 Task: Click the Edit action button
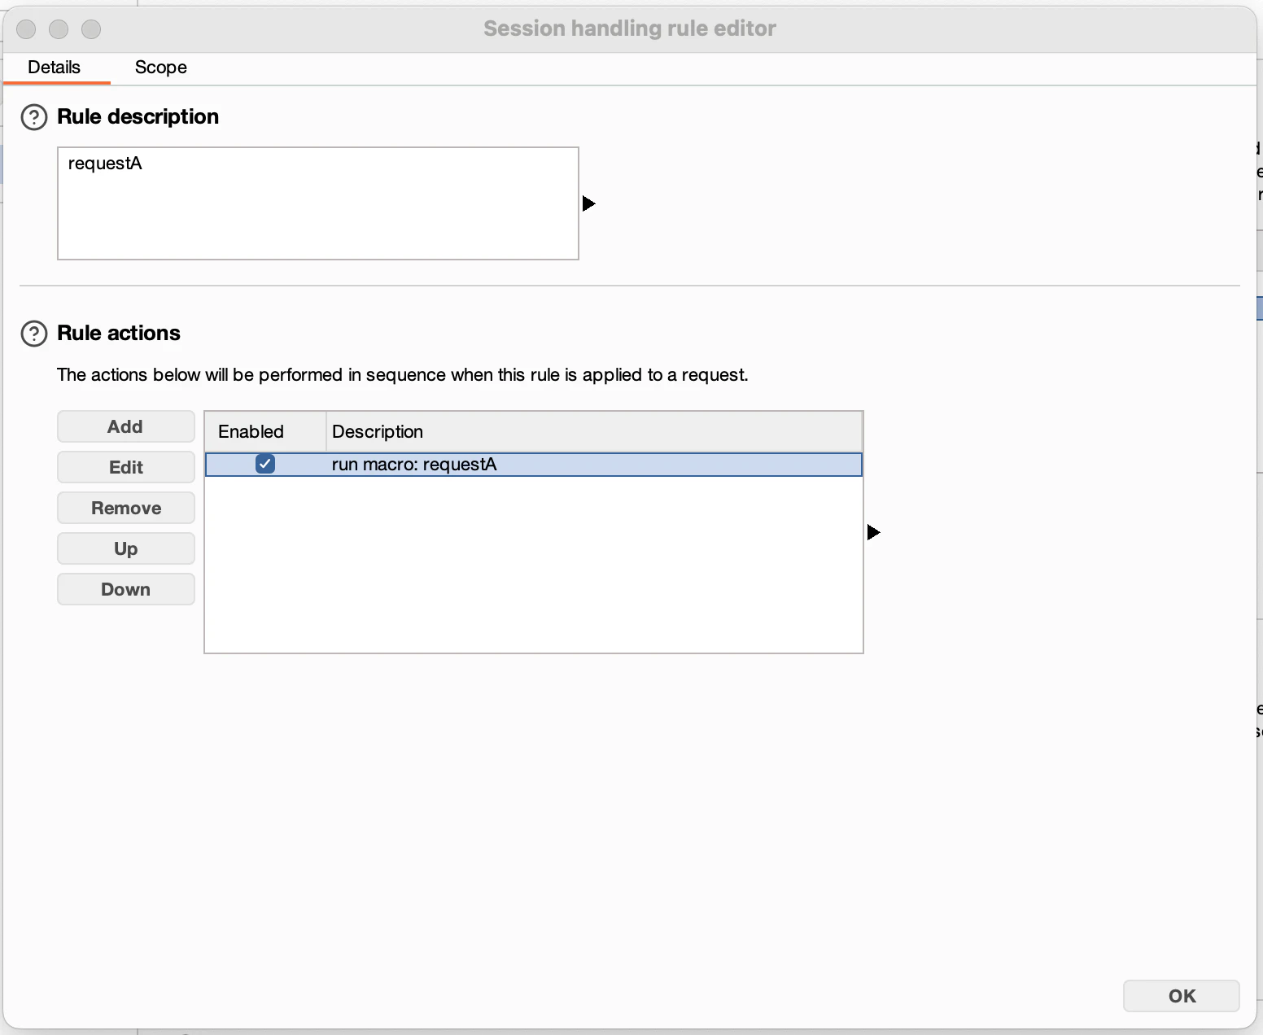point(126,467)
